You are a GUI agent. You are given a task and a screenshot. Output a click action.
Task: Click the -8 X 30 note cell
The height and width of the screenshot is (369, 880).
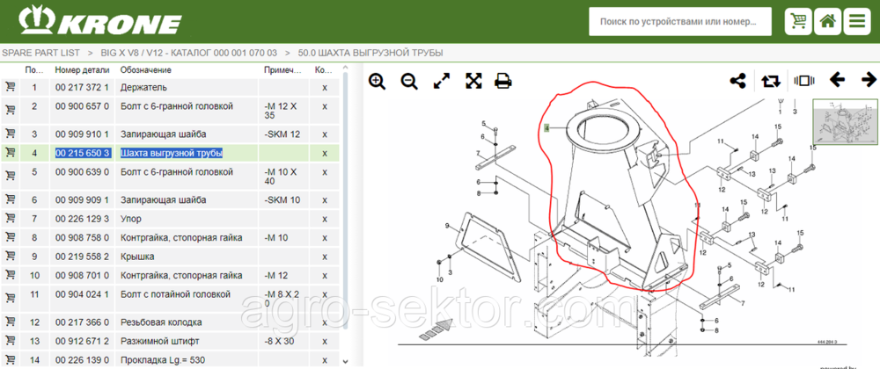pyautogui.click(x=280, y=341)
